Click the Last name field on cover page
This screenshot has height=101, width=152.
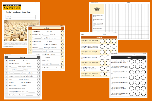click(x=26, y=18)
